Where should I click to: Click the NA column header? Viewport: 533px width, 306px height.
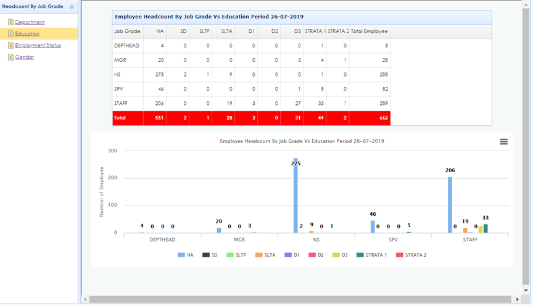(160, 31)
